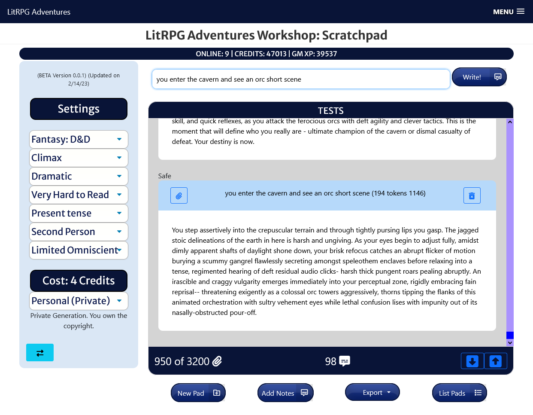Click the purple scrollbar track
This screenshot has height=415, width=533.
click(x=510, y=228)
